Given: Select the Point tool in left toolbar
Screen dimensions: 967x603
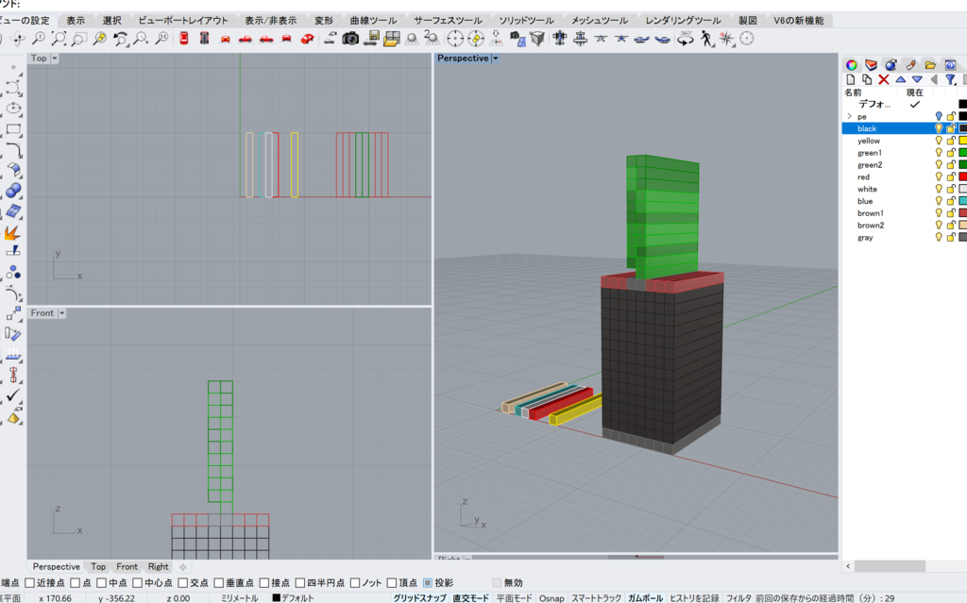Looking at the screenshot, I should pos(13,67).
